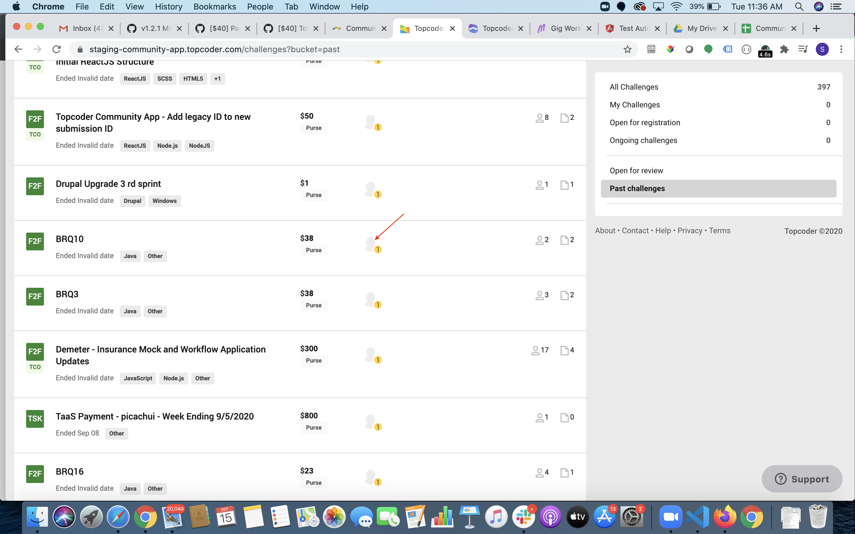Open the Extensions puzzle icon
Viewport: 855px width, 534px height.
[784, 49]
